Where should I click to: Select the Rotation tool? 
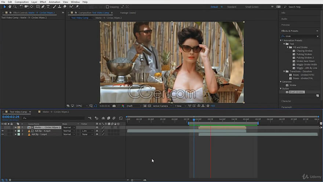click(21, 7)
